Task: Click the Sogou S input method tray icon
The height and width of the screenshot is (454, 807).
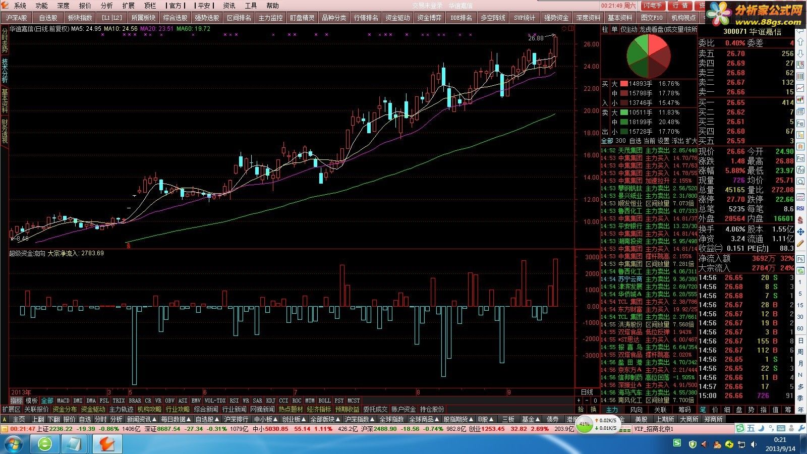Action: click(x=677, y=443)
